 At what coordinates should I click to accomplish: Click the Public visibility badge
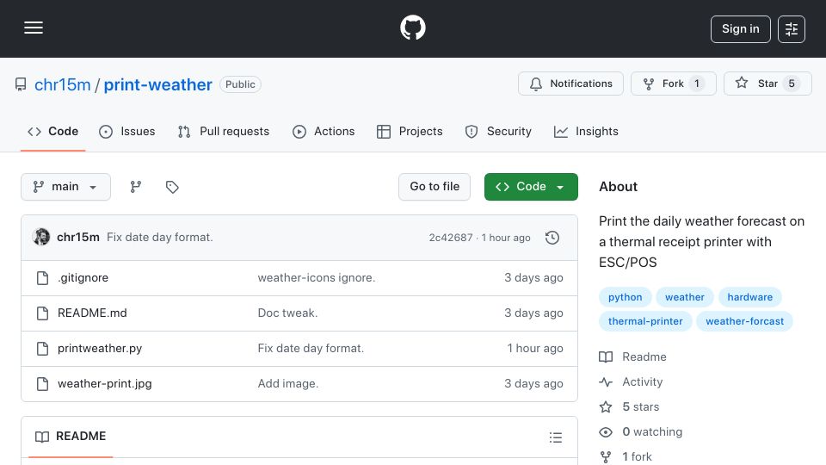tap(240, 84)
